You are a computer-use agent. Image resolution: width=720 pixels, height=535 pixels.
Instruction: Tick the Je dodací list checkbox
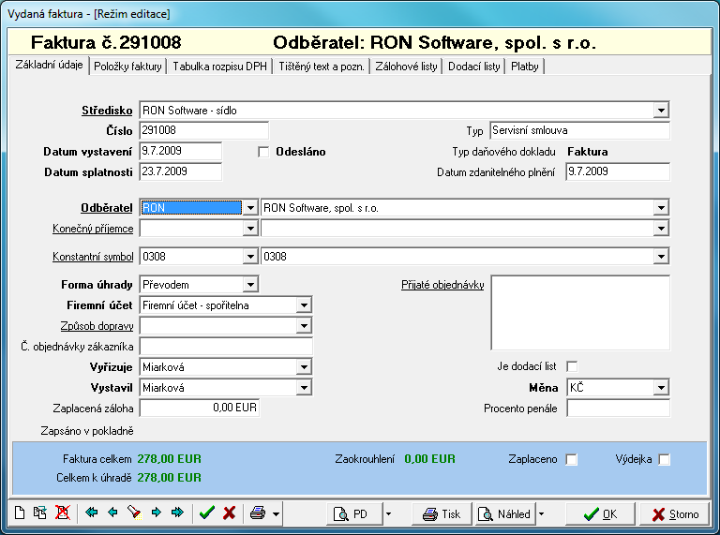[572, 366]
